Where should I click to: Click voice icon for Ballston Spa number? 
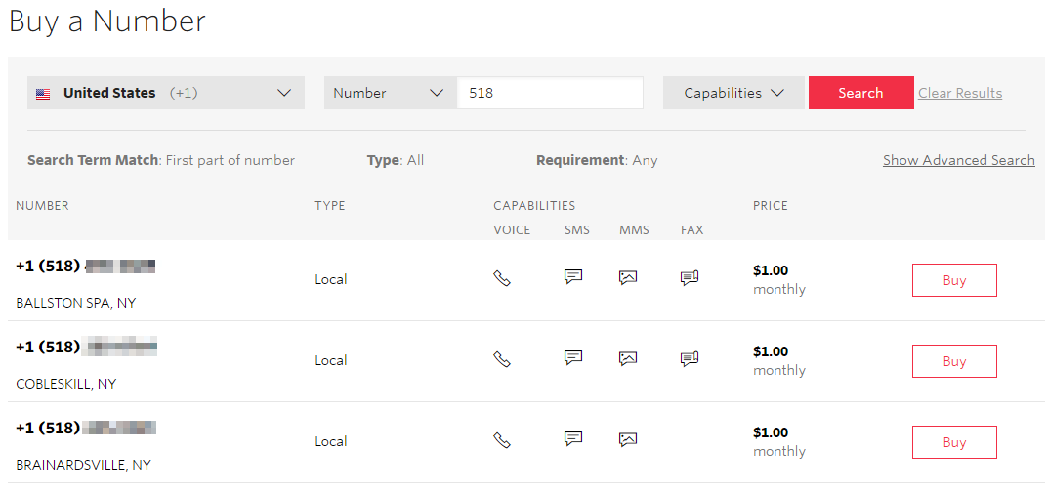coord(502,278)
